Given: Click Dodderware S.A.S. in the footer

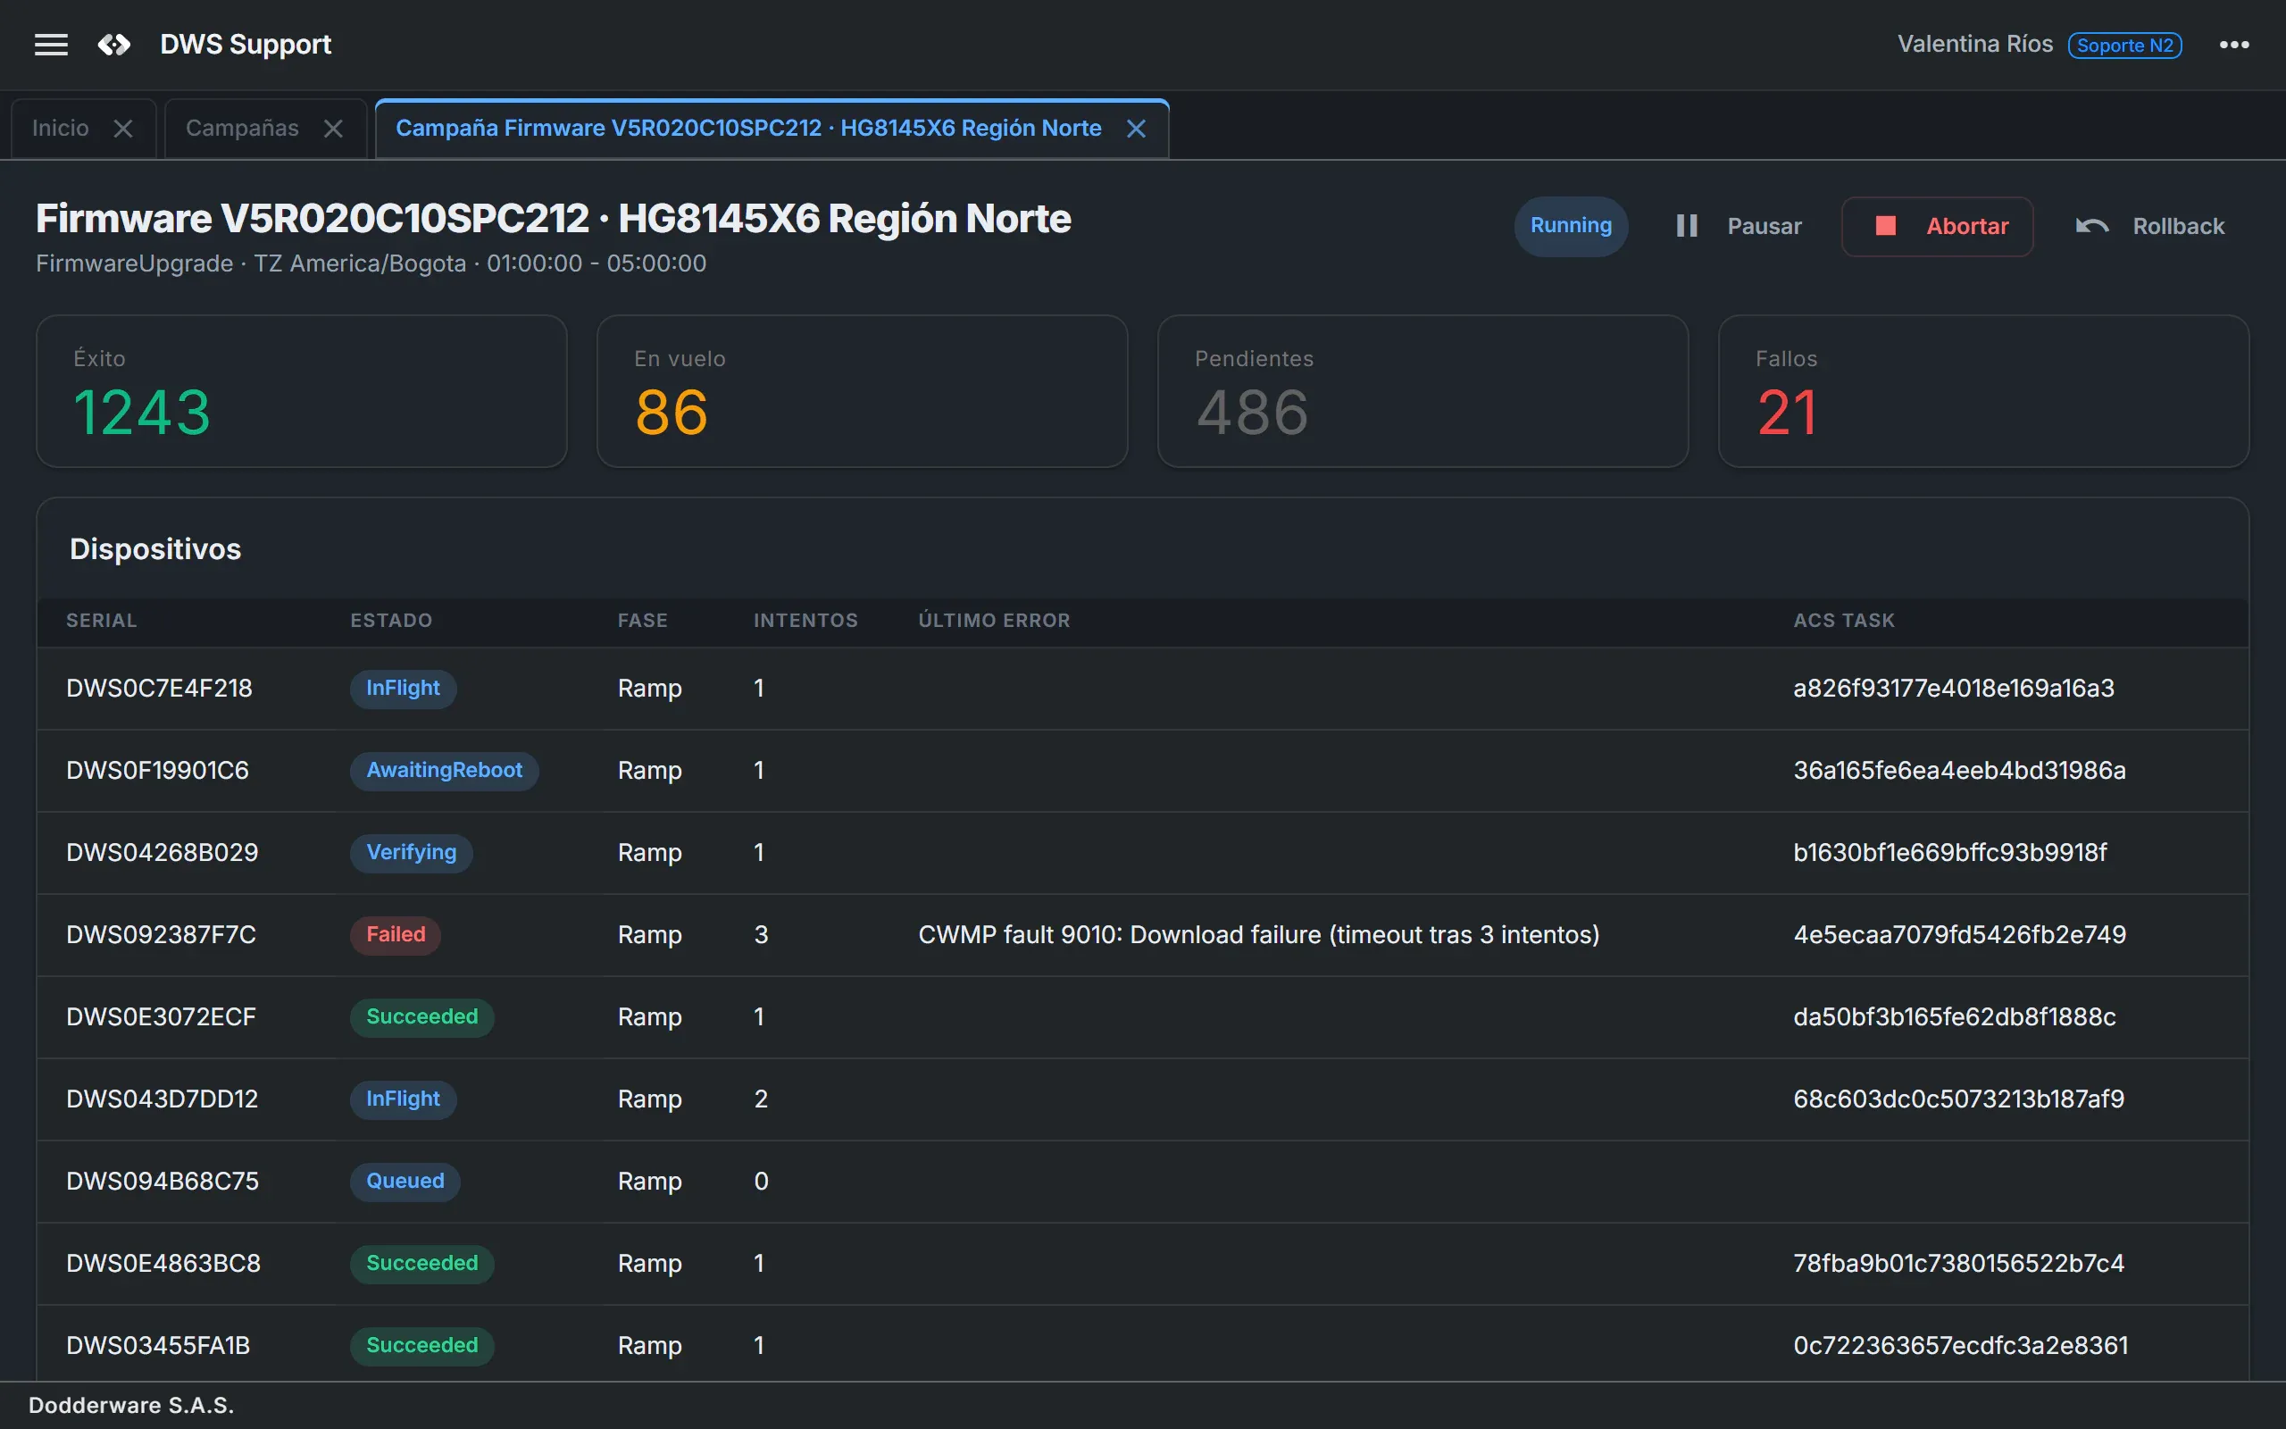Looking at the screenshot, I should (x=131, y=1406).
